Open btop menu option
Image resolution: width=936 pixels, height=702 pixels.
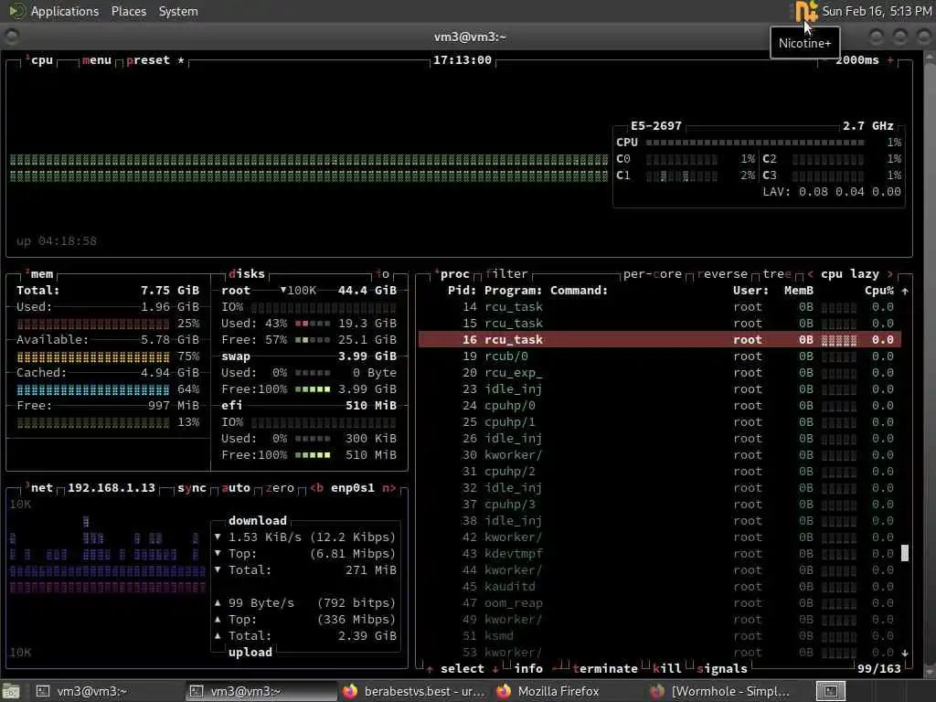pos(97,60)
